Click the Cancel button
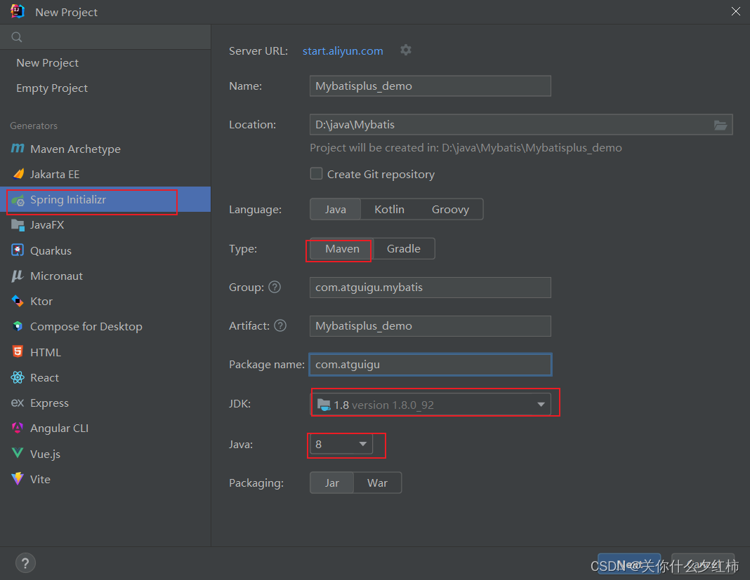The image size is (750, 580). coord(703,565)
